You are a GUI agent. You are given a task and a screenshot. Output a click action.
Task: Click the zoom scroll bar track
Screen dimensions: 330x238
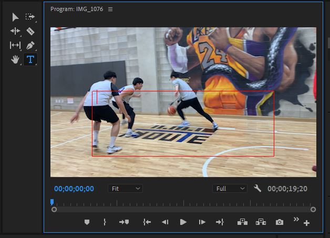(x=183, y=210)
